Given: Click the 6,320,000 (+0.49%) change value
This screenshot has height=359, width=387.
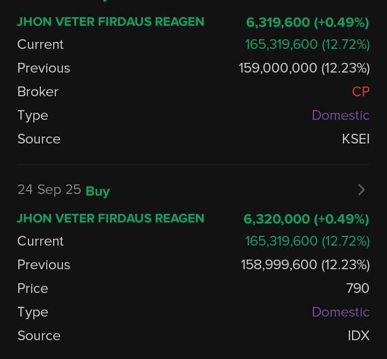Looking at the screenshot, I should [306, 219].
